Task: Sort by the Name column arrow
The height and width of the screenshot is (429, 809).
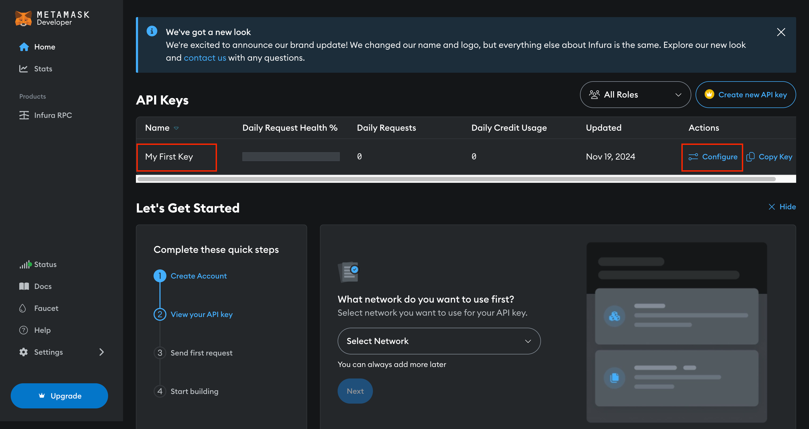Action: [x=176, y=128]
